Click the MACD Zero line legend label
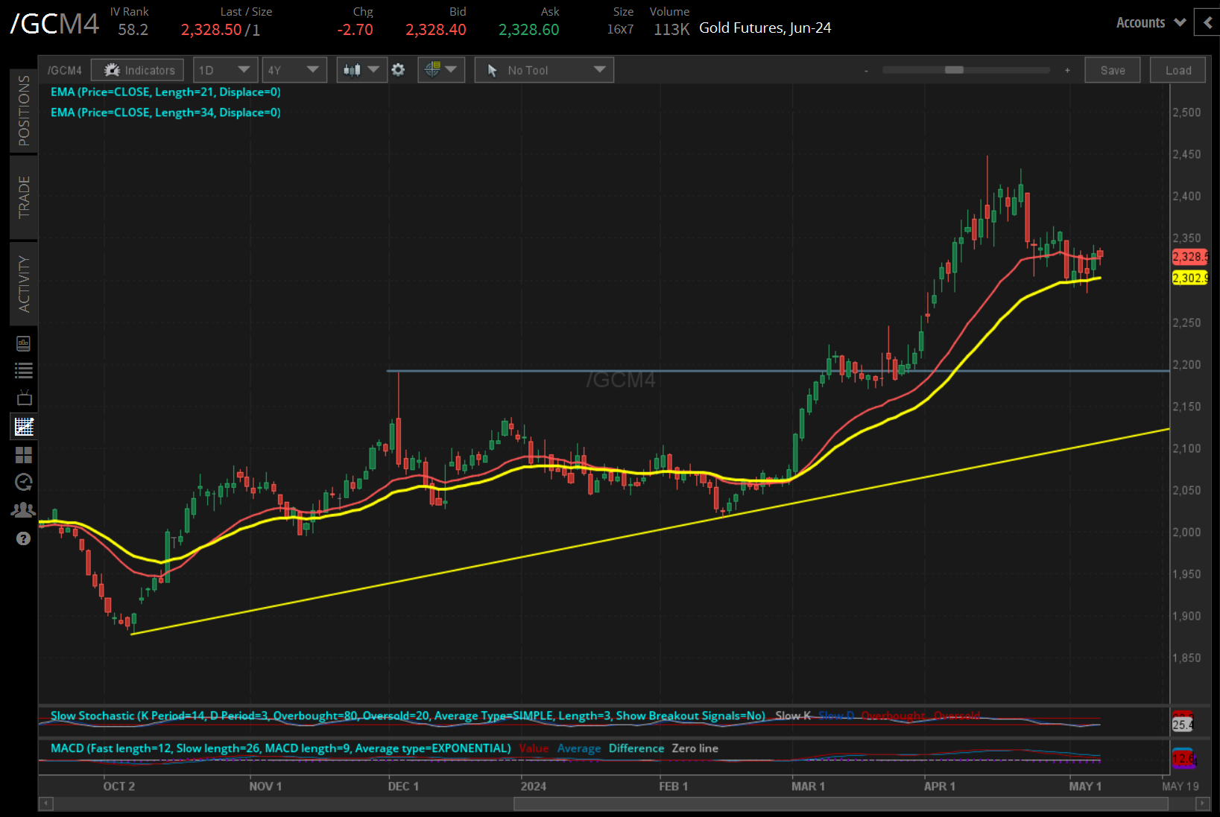The height and width of the screenshot is (817, 1220). (695, 748)
